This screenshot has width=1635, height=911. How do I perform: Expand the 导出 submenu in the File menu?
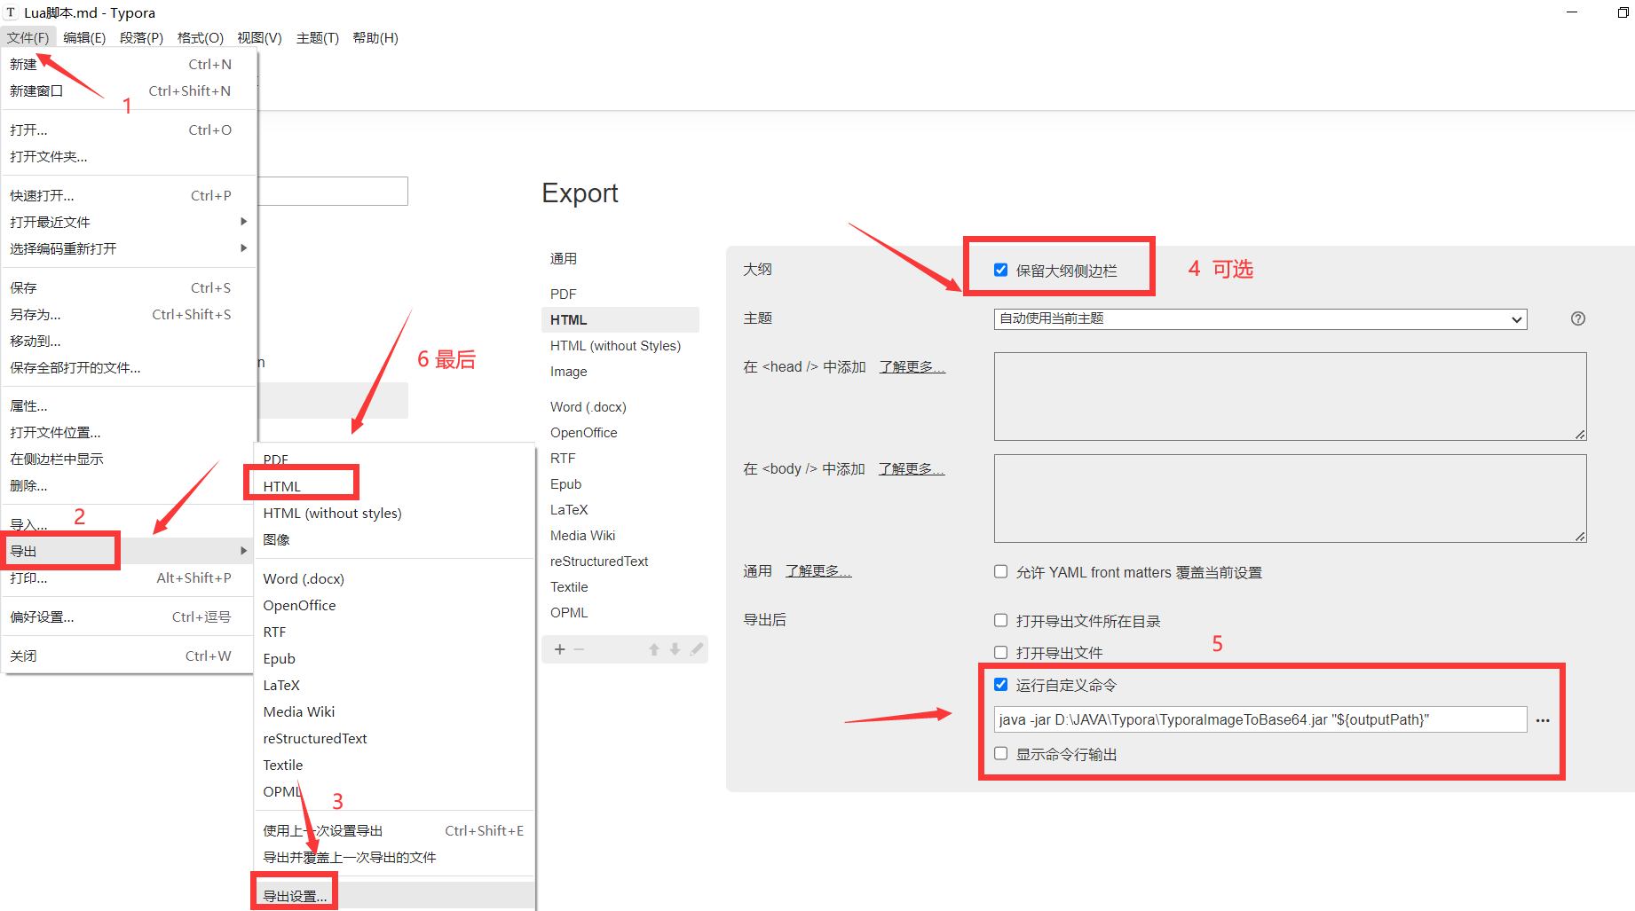click(x=130, y=551)
